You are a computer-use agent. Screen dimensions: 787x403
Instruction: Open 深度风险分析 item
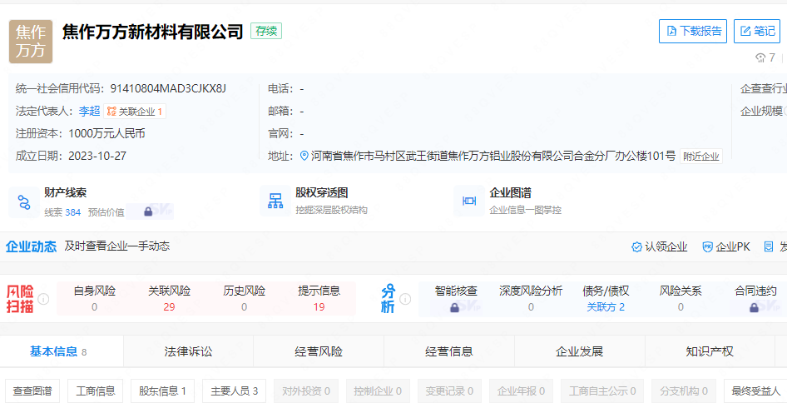(531, 298)
